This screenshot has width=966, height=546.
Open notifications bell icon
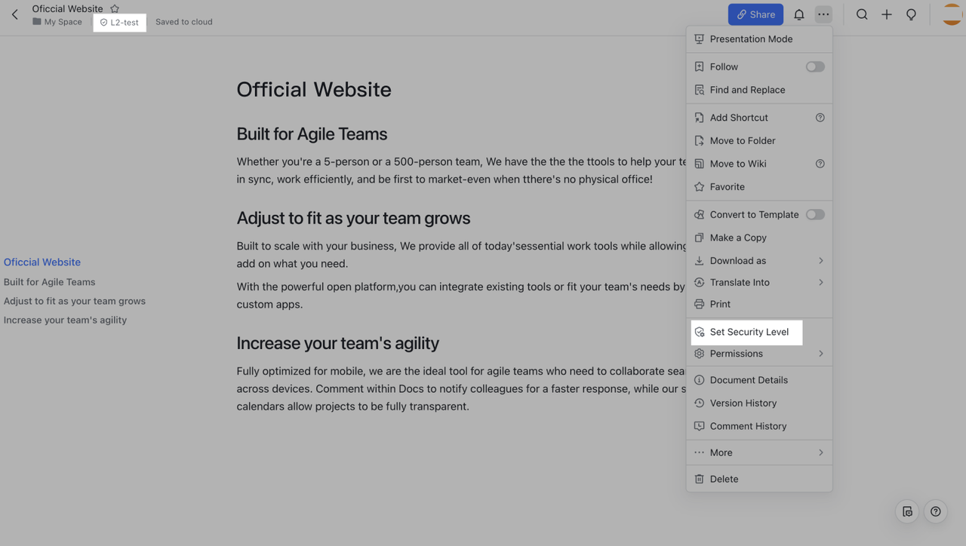(798, 14)
